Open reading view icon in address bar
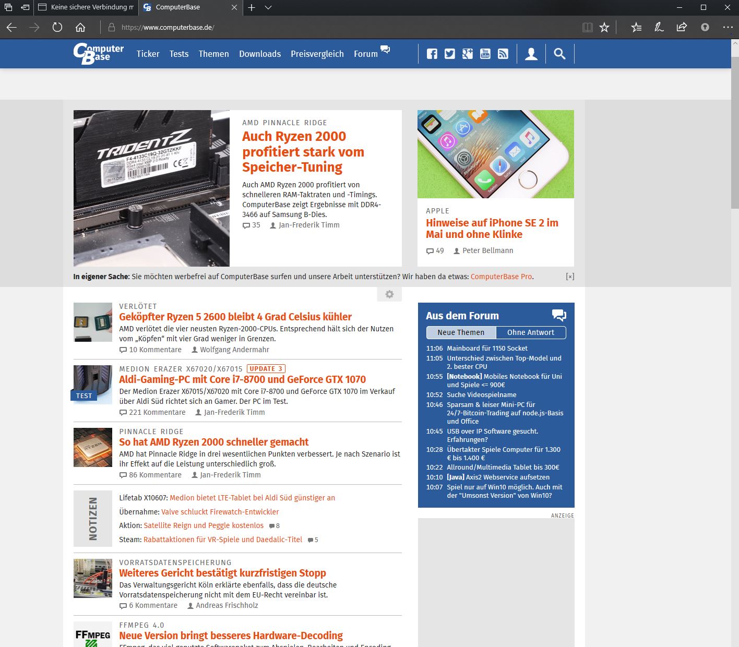The height and width of the screenshot is (647, 739). (x=588, y=27)
